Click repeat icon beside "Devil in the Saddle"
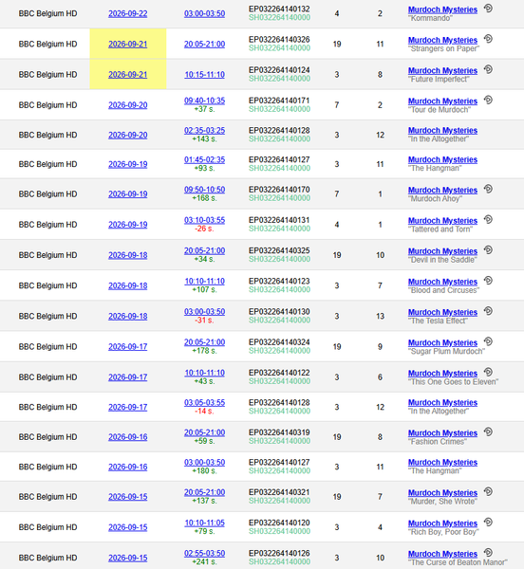This screenshot has width=524, height=569. (489, 249)
